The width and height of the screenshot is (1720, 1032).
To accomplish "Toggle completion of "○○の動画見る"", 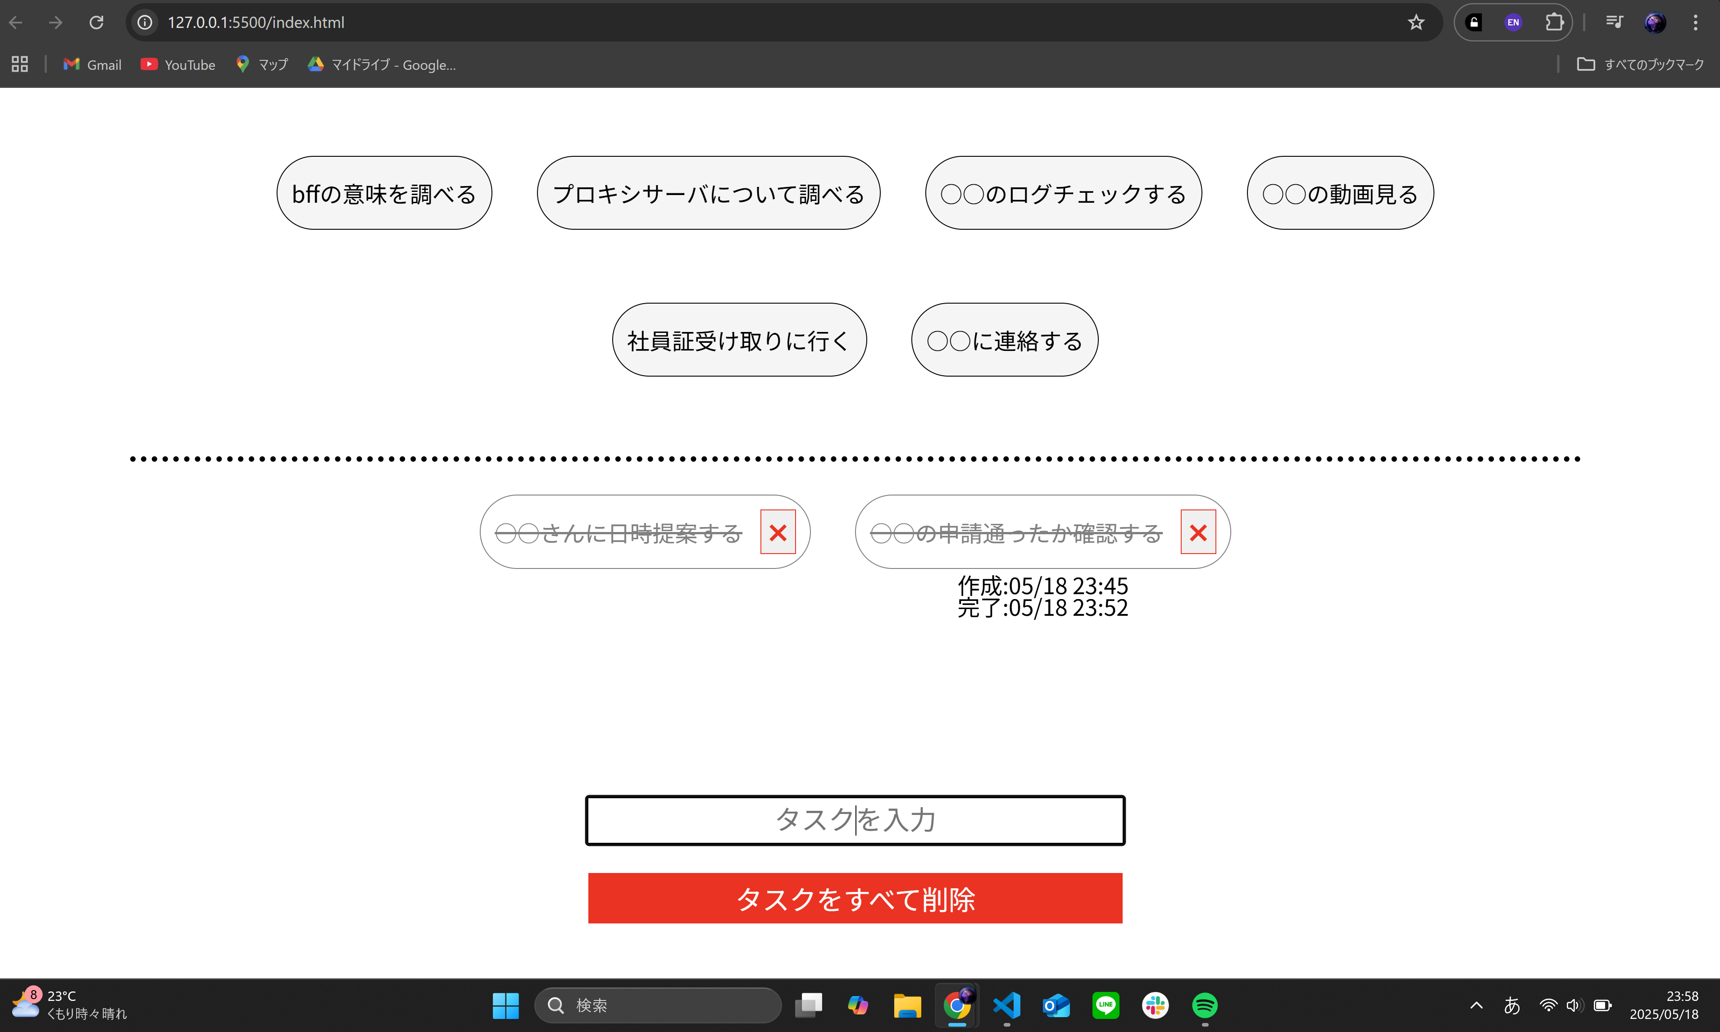I will 1339,193.
